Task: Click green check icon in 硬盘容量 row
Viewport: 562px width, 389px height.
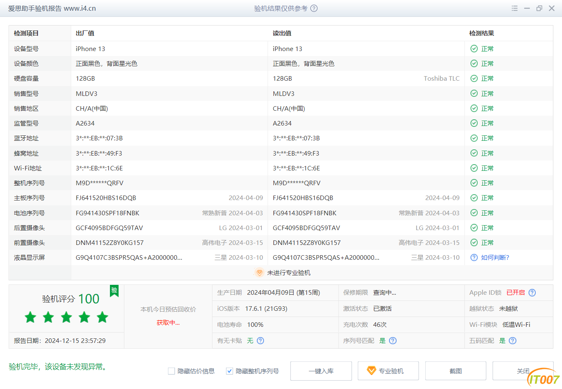Action: pos(474,78)
